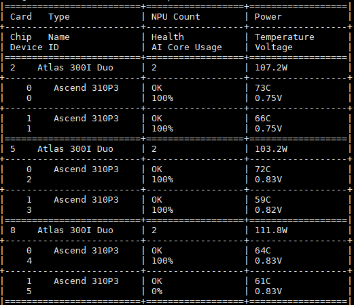Click Atlas 300I Duo for card 2
The image size is (354, 305).
pyautogui.click(x=75, y=68)
